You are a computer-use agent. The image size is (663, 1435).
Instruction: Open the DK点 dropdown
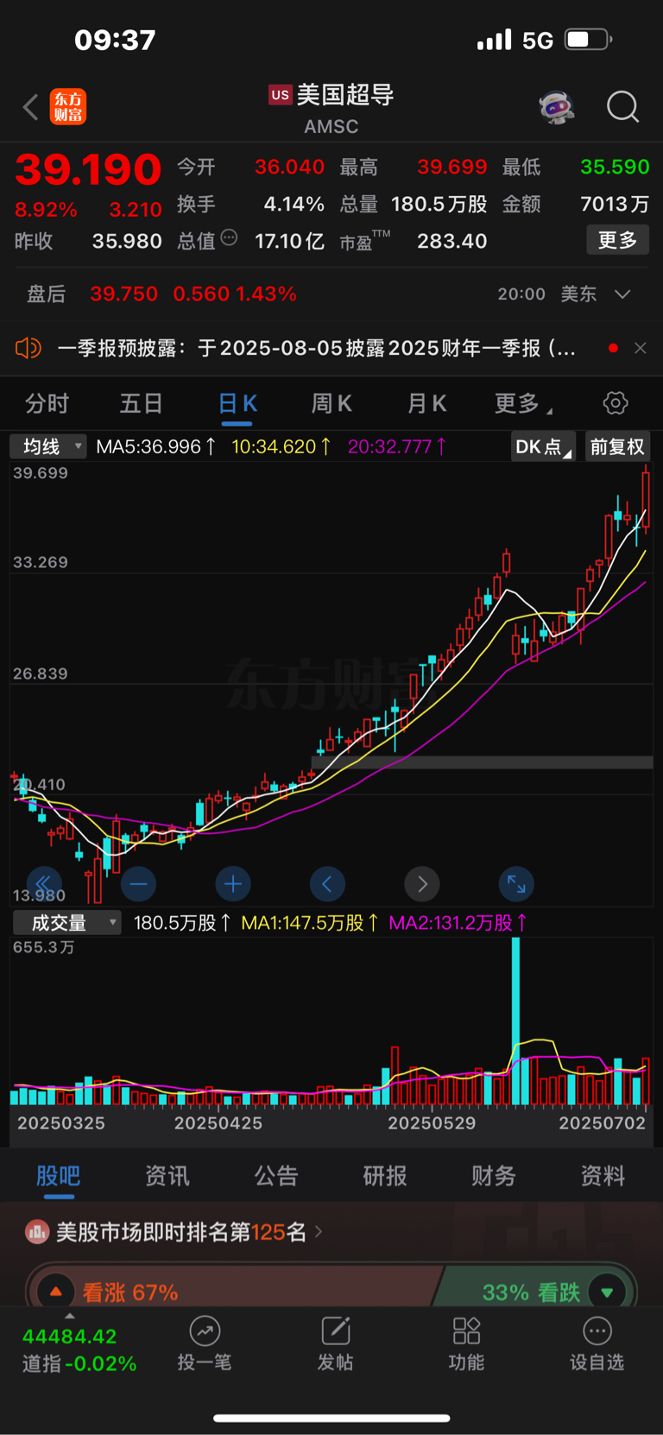pyautogui.click(x=542, y=446)
